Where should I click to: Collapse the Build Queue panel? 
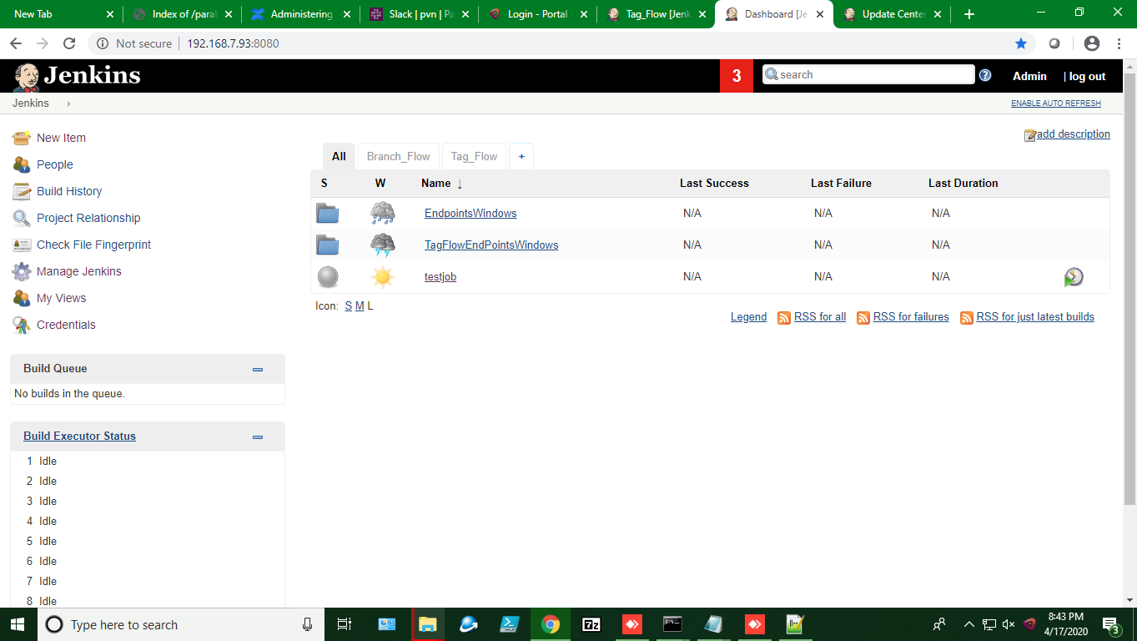[x=258, y=369]
